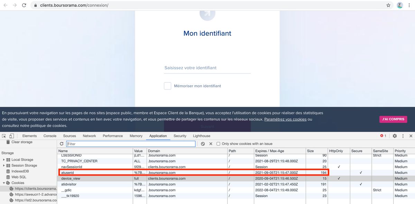Screen dimensions: 415x204
Task: Open the Network tab
Action: [x=89, y=136]
